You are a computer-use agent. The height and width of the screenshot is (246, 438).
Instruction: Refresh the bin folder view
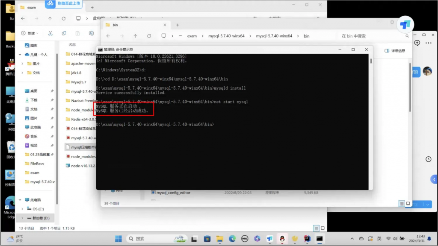[149, 36]
